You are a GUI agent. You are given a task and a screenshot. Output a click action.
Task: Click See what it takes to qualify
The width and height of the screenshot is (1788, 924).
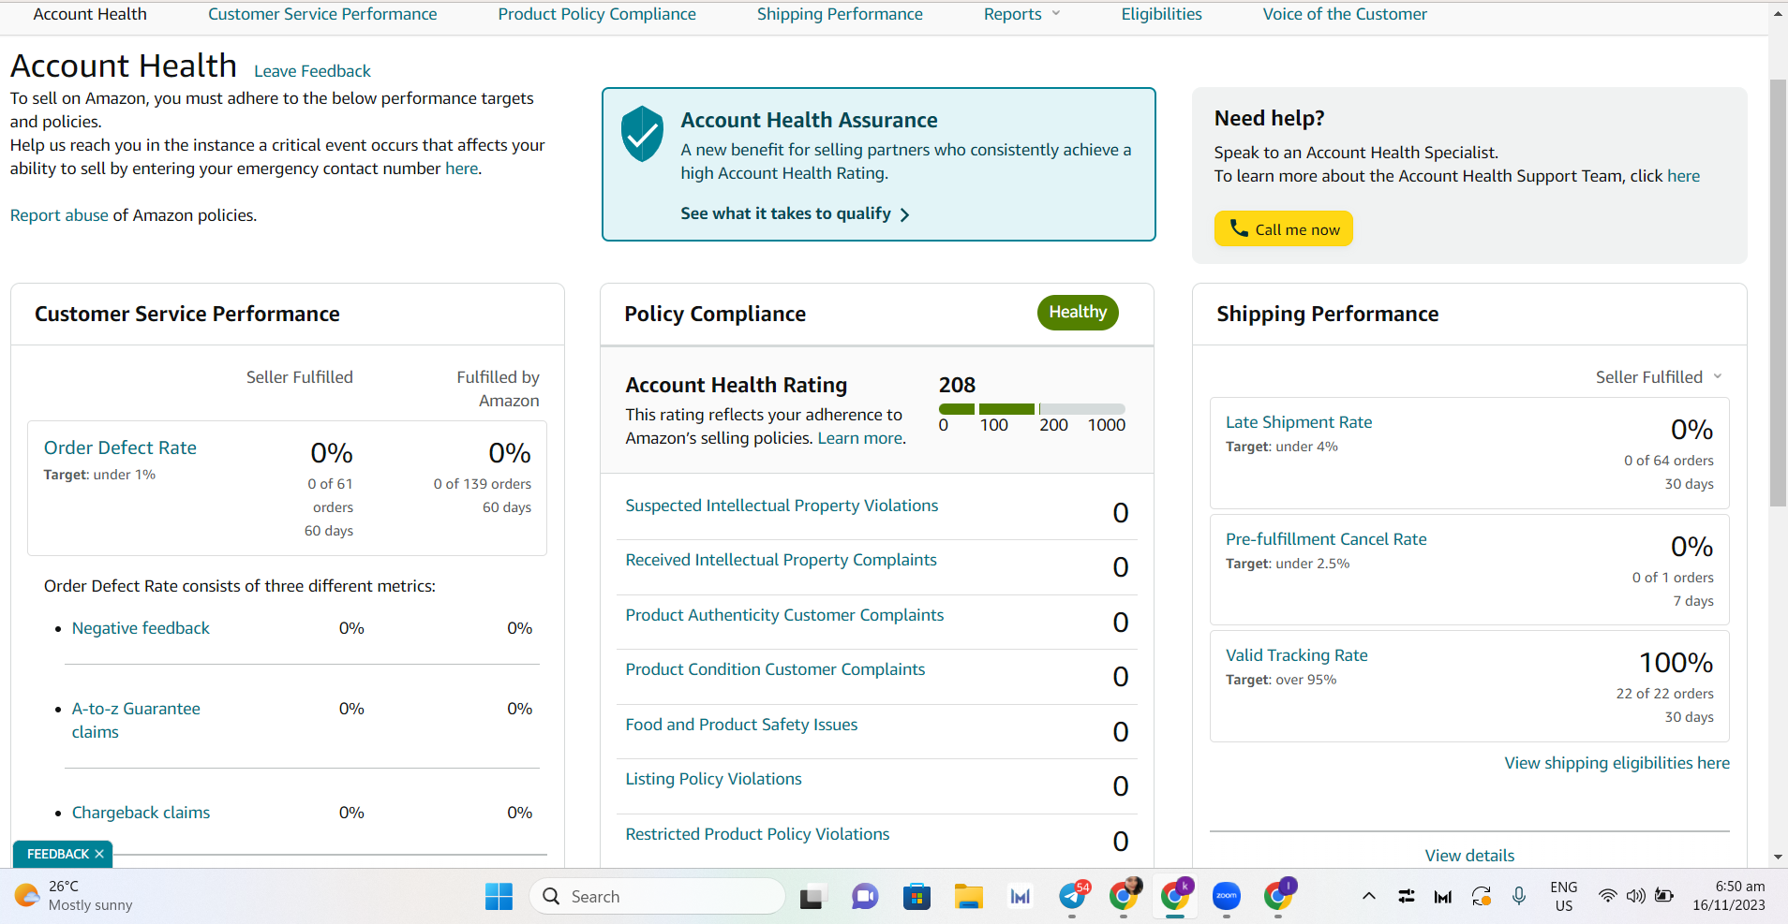(785, 213)
